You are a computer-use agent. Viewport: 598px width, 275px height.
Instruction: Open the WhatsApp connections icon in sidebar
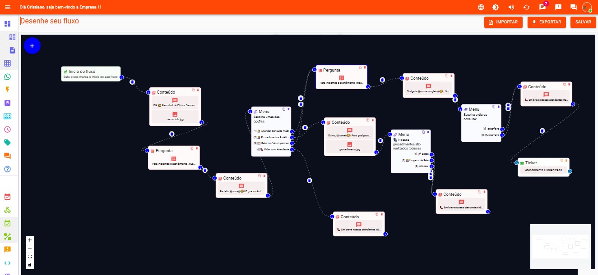(7, 77)
